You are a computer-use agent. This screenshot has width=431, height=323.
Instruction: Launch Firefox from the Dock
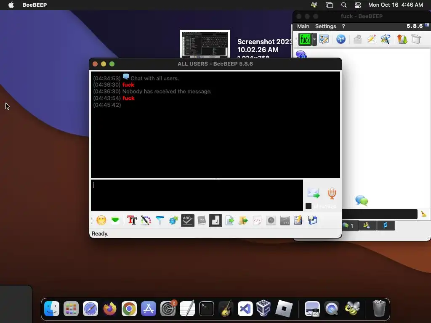pyautogui.click(x=110, y=309)
